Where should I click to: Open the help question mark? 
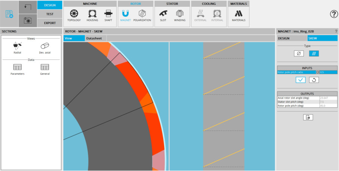(334, 14)
